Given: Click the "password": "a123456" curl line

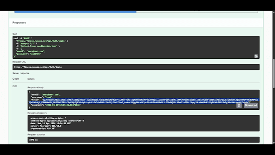Looking at the screenshot, I should pyautogui.click(x=28, y=54).
